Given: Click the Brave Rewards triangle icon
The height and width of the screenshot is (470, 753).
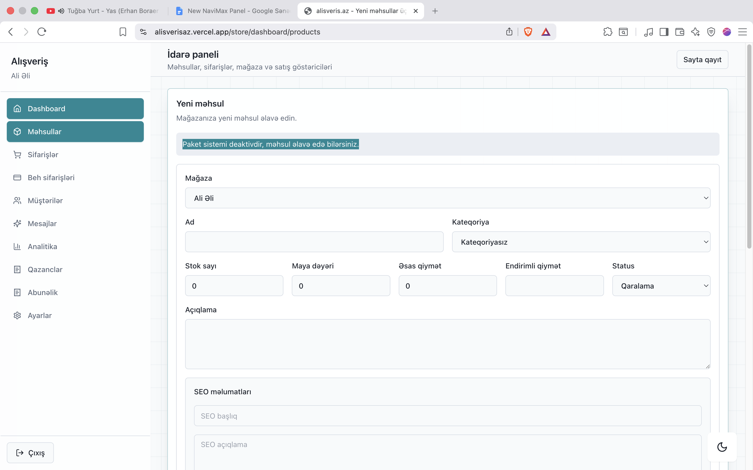Looking at the screenshot, I should 546,32.
